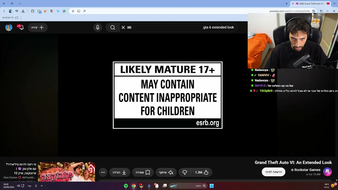
Task: Close the Grand Theft Auto VI tab
Action: click(293, 4)
